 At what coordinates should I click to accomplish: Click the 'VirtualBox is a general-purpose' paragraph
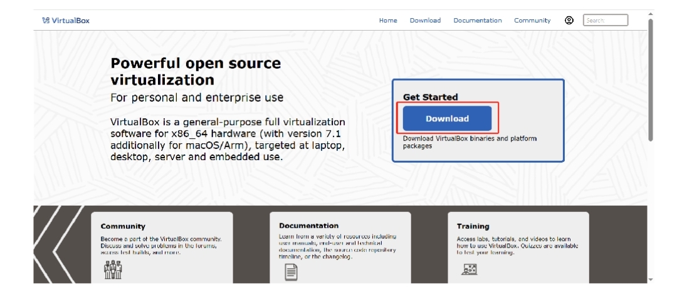228,139
